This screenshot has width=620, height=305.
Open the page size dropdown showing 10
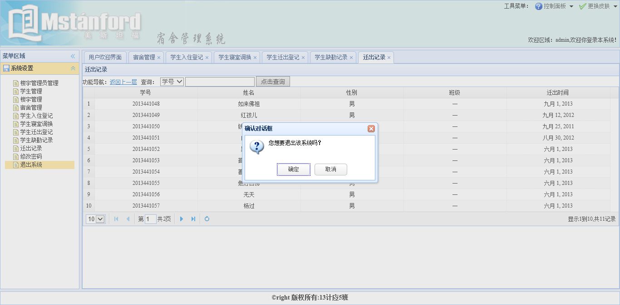tap(95, 219)
